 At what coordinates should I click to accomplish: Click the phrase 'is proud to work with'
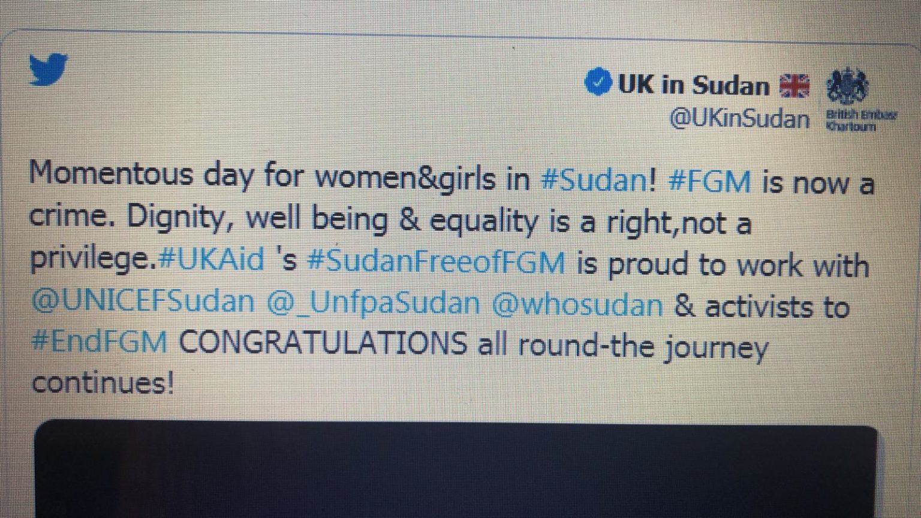click(x=723, y=264)
